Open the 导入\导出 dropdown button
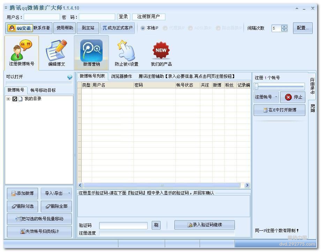 click(x=56, y=193)
